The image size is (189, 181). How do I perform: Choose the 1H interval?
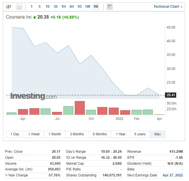(x=63, y=7)
